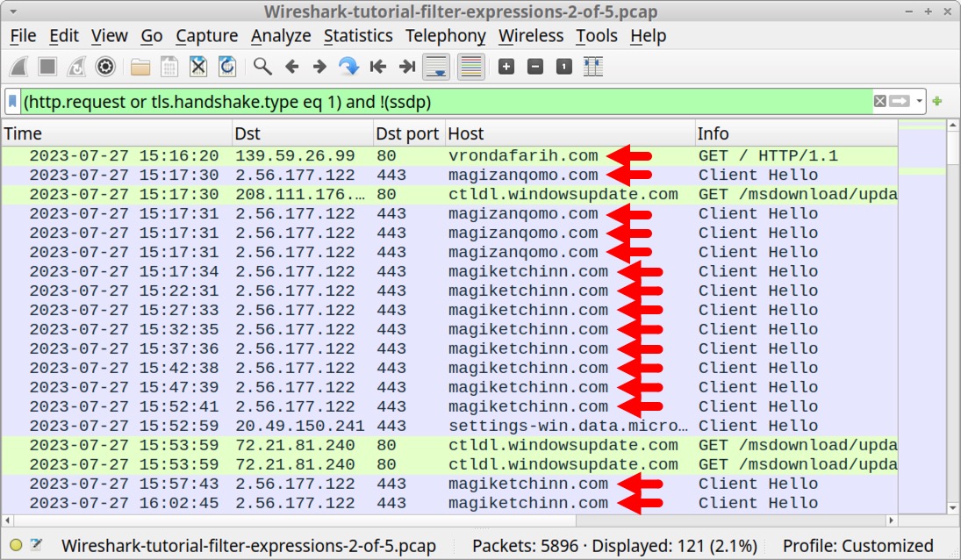
Task: Open the File menu
Action: (24, 36)
